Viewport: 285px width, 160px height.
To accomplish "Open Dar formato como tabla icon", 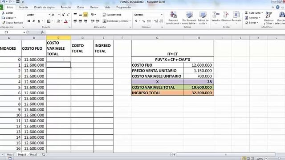I will pos(189,15).
